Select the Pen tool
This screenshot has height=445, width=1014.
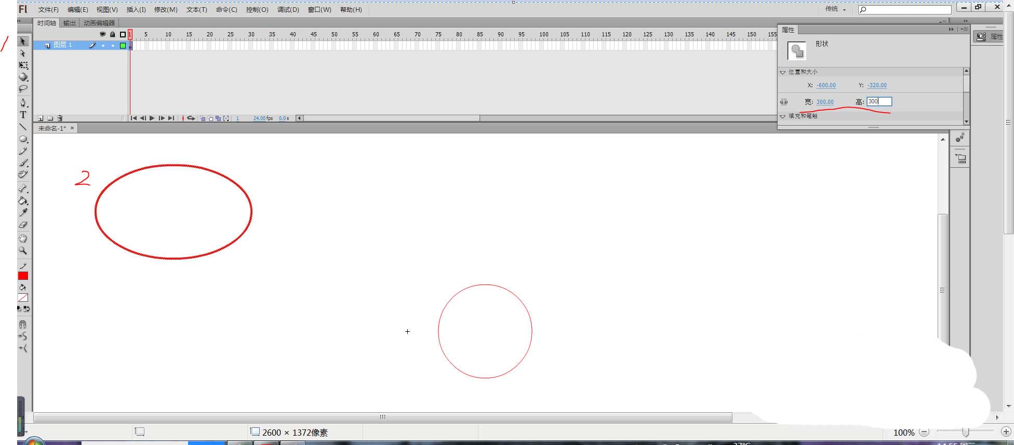click(x=23, y=103)
